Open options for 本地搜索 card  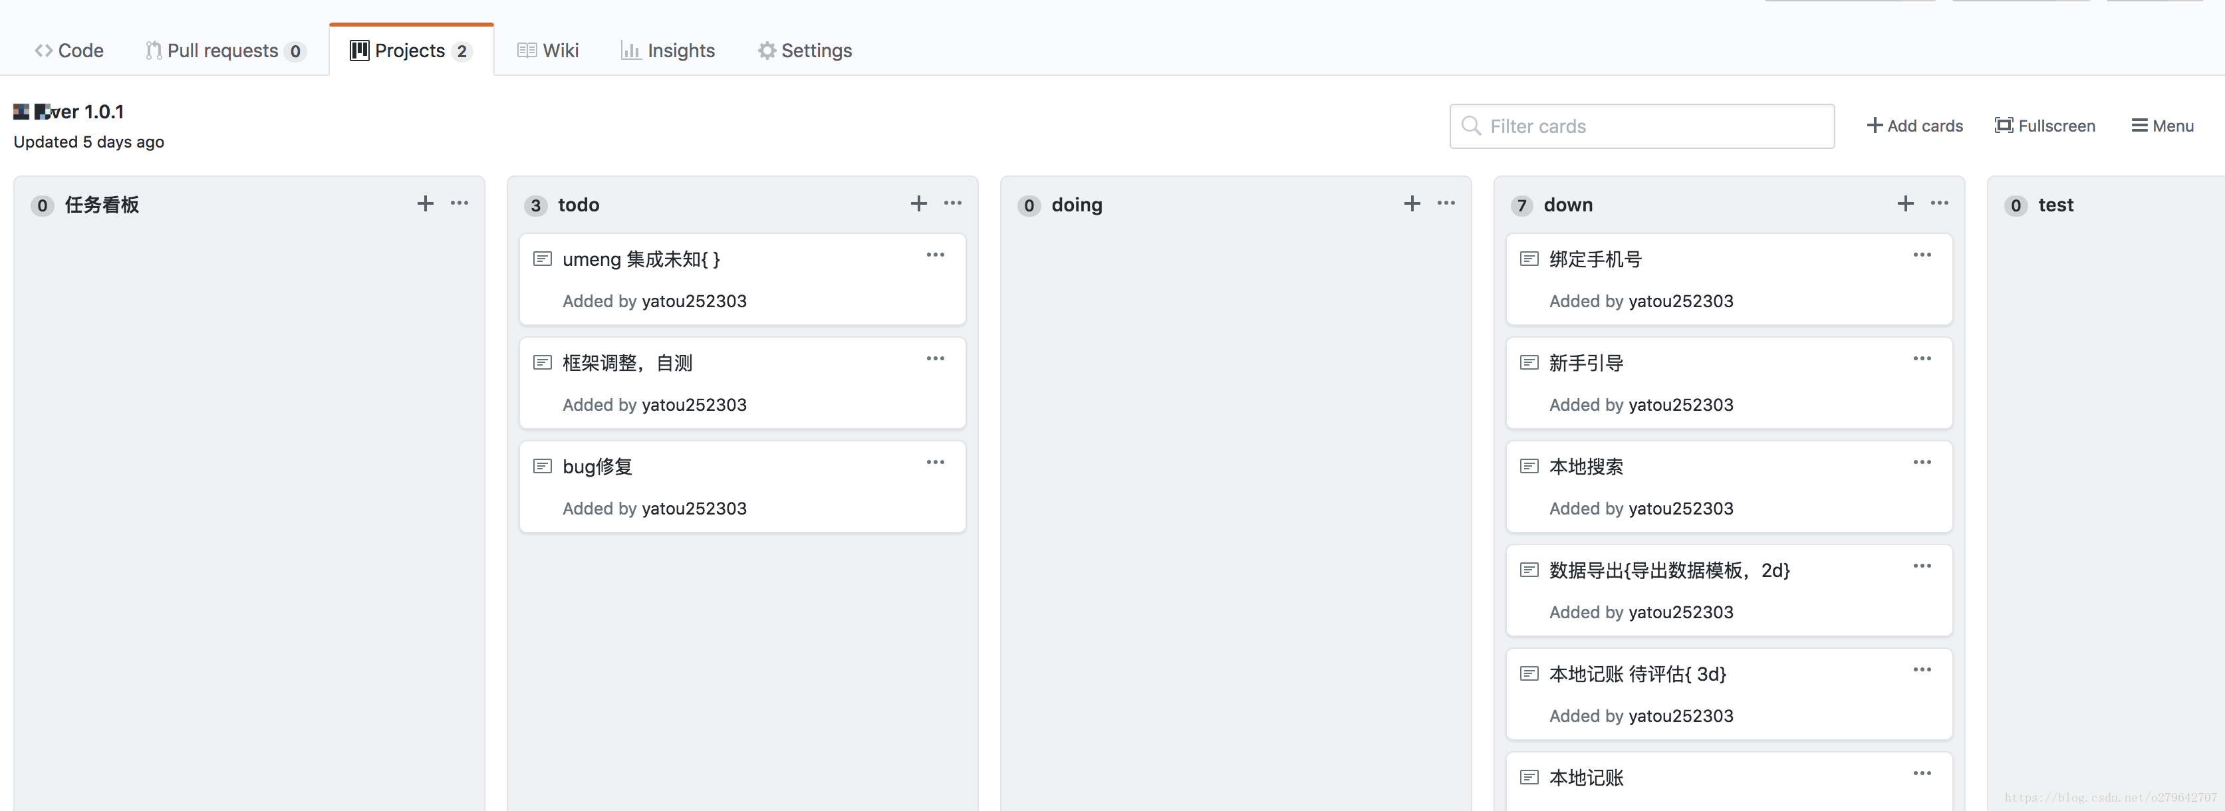pos(1922,462)
